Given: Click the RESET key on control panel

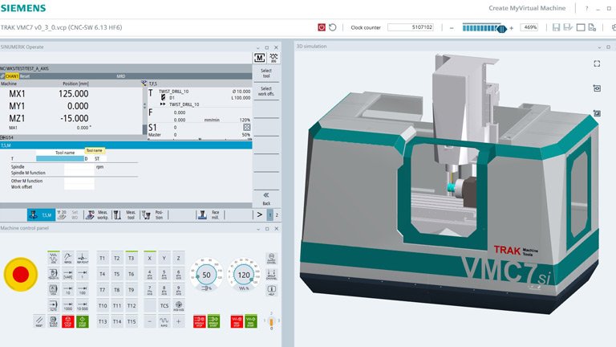Looking at the screenshot, I should tap(38, 321).
